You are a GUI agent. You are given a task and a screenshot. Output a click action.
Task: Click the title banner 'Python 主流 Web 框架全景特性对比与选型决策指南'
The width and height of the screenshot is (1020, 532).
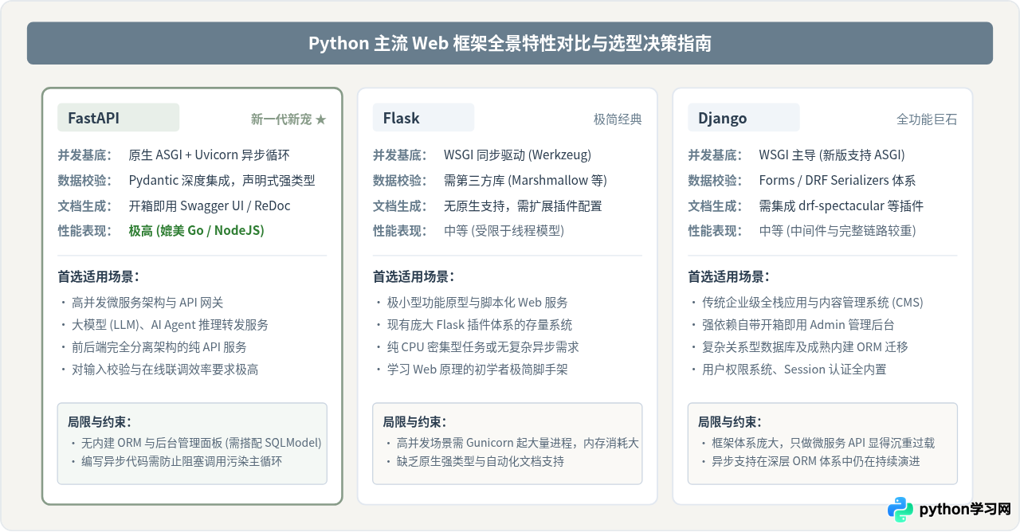pos(510,43)
